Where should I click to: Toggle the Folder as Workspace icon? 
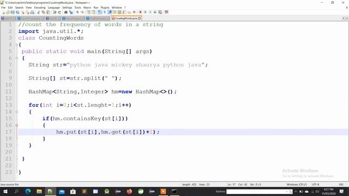[x=129, y=12]
